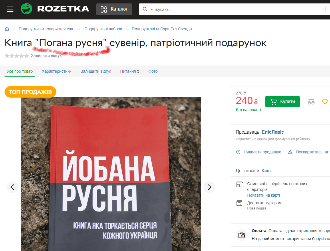Show next product photo arrow
330x251 pixels.
[209, 187]
